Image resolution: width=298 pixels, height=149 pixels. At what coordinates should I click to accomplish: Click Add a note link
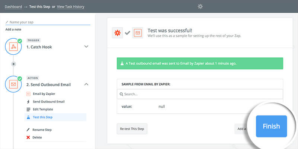13,29
